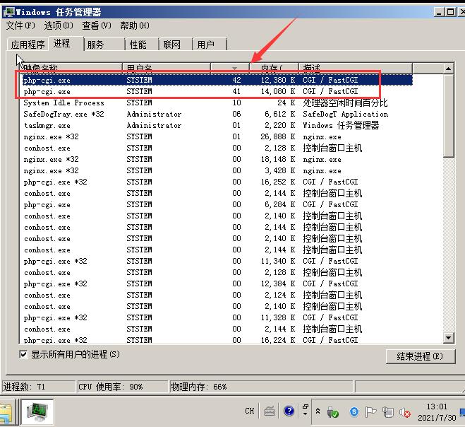Open the 帮助(H) menu
465x427 pixels.
click(x=135, y=25)
